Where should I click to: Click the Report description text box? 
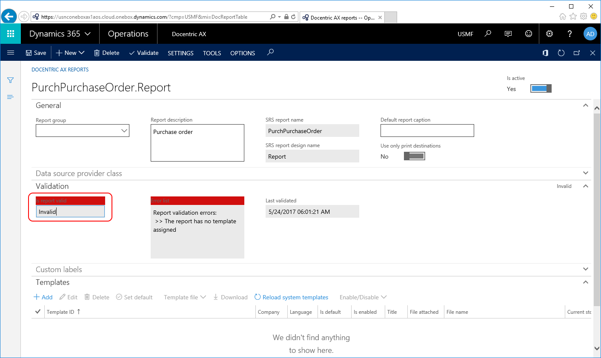coord(197,143)
